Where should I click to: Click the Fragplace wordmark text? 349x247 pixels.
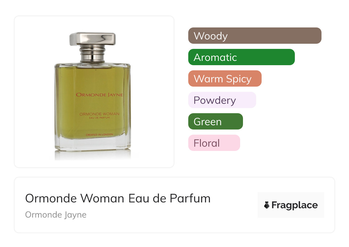tap(295, 205)
